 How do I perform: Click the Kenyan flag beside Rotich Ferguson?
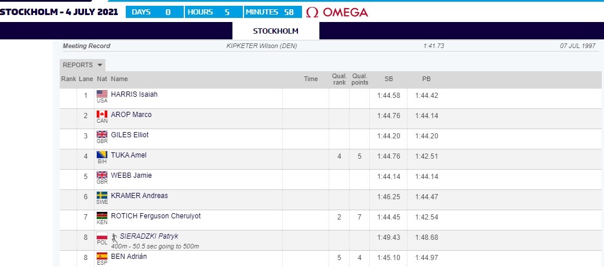coord(102,215)
